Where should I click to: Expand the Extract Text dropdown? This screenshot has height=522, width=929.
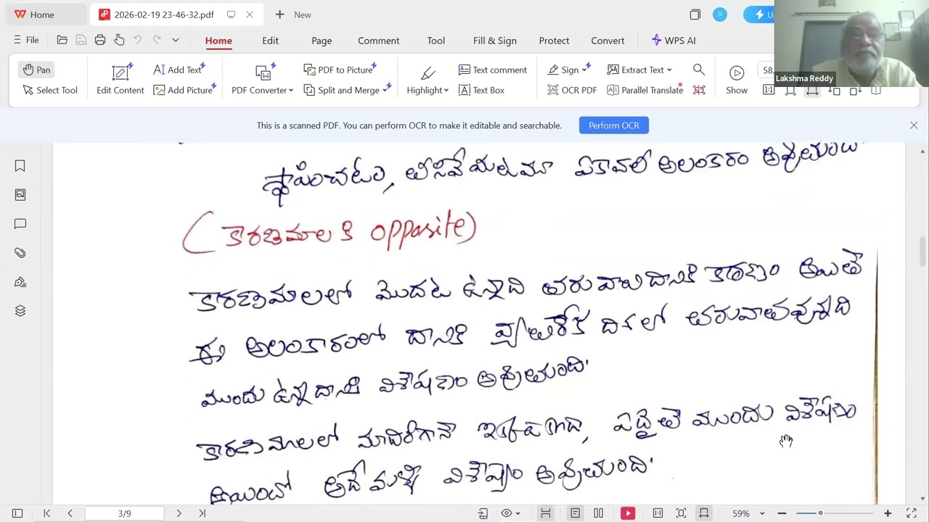click(669, 70)
